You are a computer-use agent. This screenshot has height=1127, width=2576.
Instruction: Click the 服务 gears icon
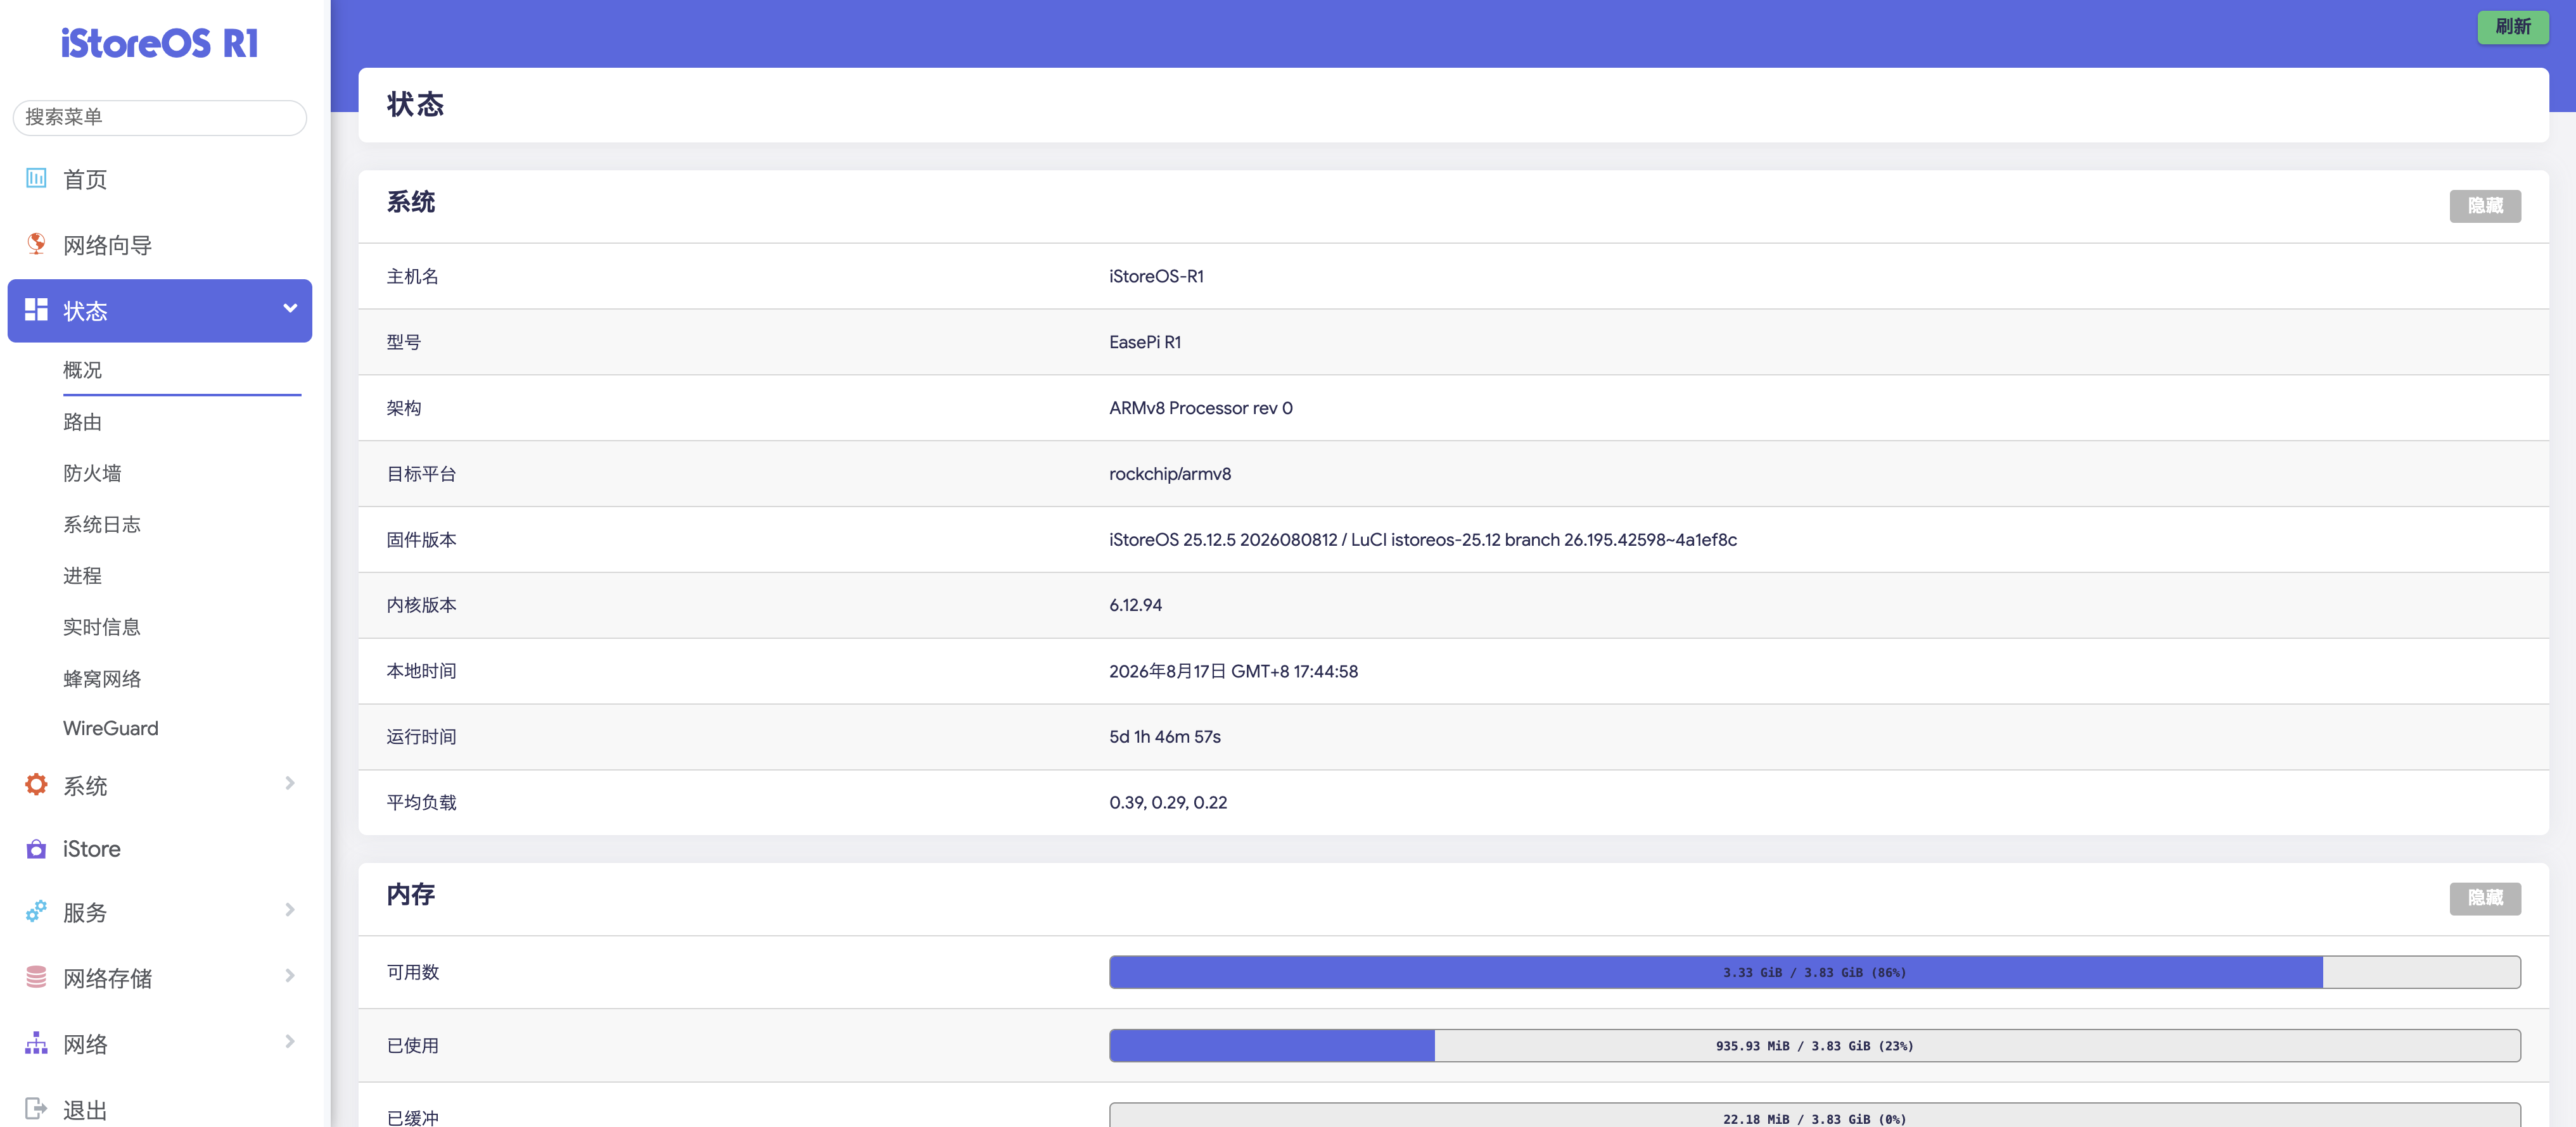[x=36, y=911]
